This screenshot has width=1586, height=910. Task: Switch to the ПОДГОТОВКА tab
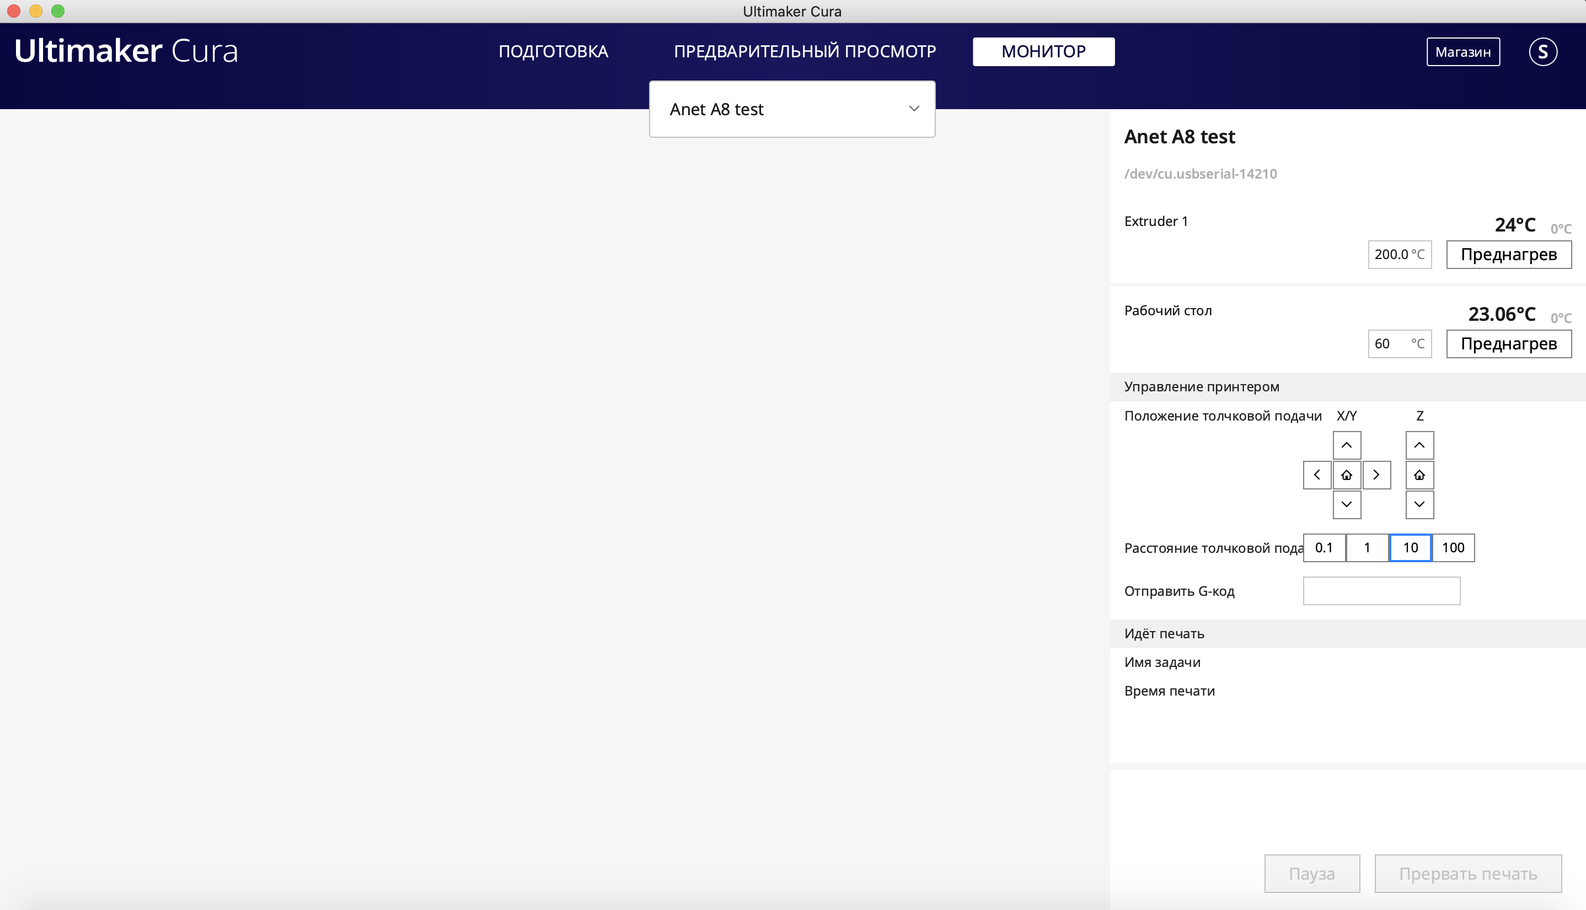point(553,51)
